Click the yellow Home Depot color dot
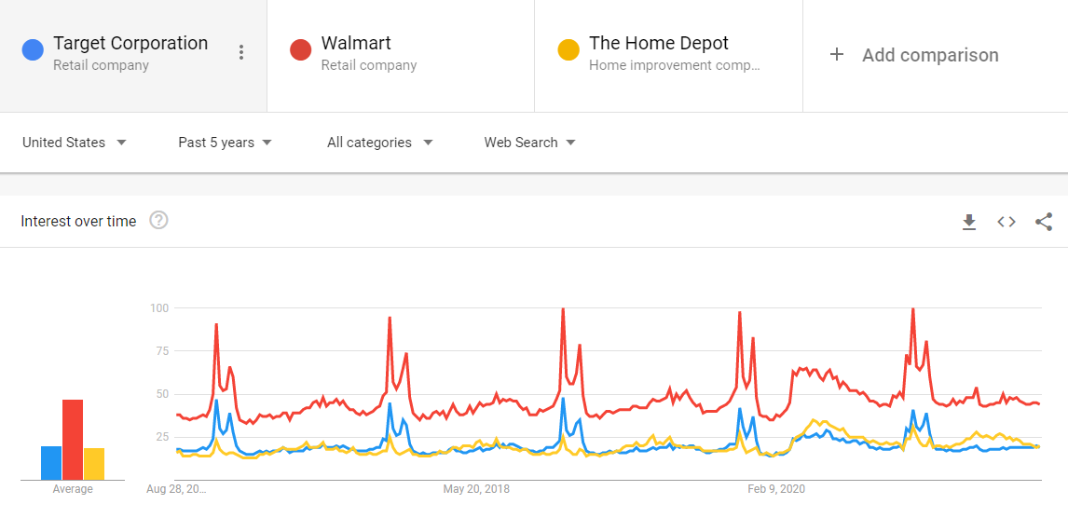This screenshot has width=1068, height=518. click(x=568, y=49)
